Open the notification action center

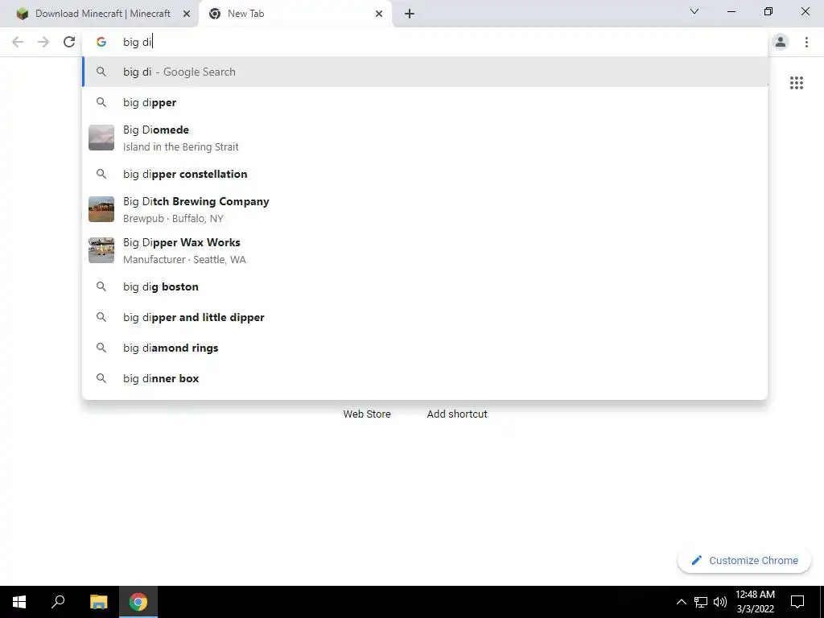tap(797, 602)
